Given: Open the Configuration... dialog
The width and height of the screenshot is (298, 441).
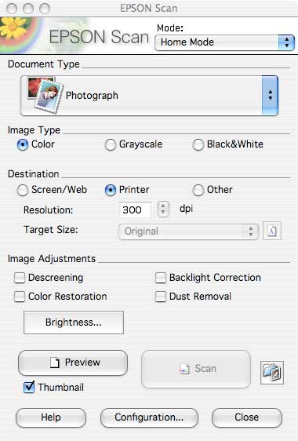Looking at the screenshot, I should click(x=149, y=417).
